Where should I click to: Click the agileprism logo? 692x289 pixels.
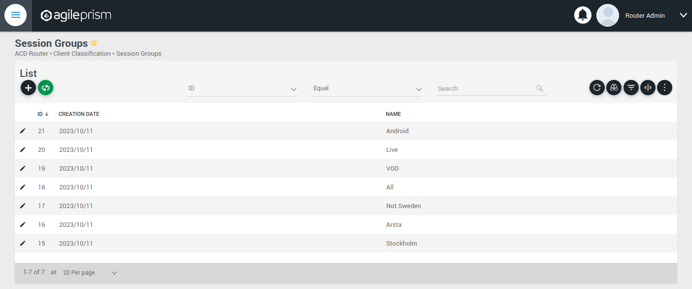[x=75, y=15]
